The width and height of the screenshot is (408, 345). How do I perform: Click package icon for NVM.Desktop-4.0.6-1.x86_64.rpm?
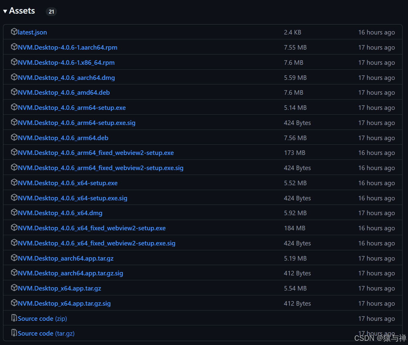point(14,62)
